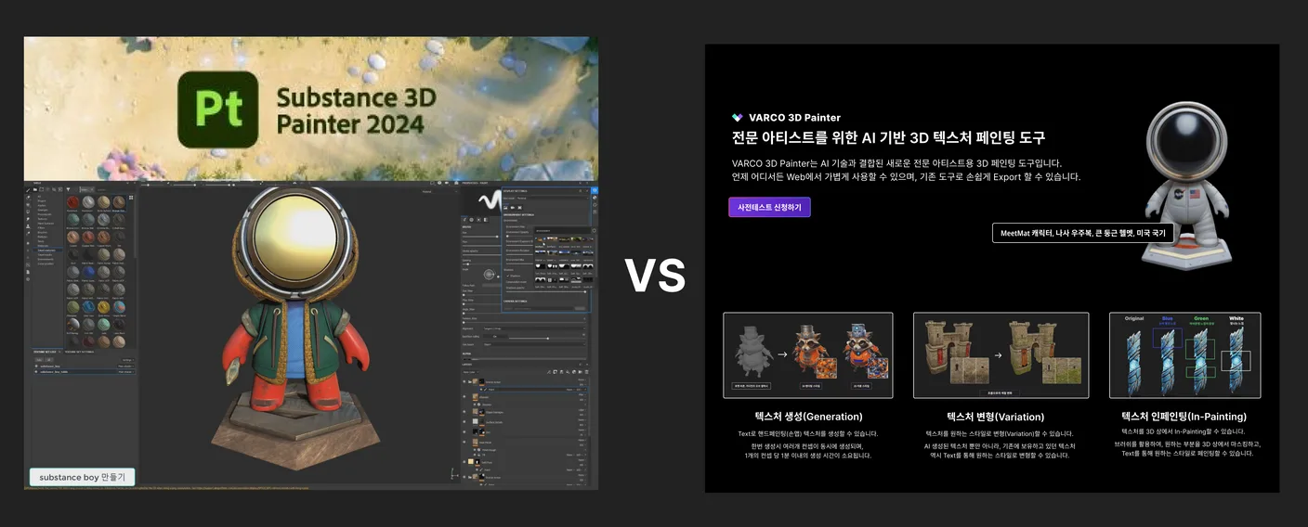Image resolution: width=1308 pixels, height=527 pixels.
Task: Open the raccoon texture Generation example image
Action: click(x=808, y=355)
